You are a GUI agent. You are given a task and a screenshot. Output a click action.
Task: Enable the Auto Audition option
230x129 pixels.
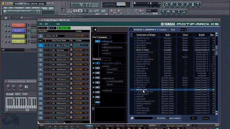point(168,118)
